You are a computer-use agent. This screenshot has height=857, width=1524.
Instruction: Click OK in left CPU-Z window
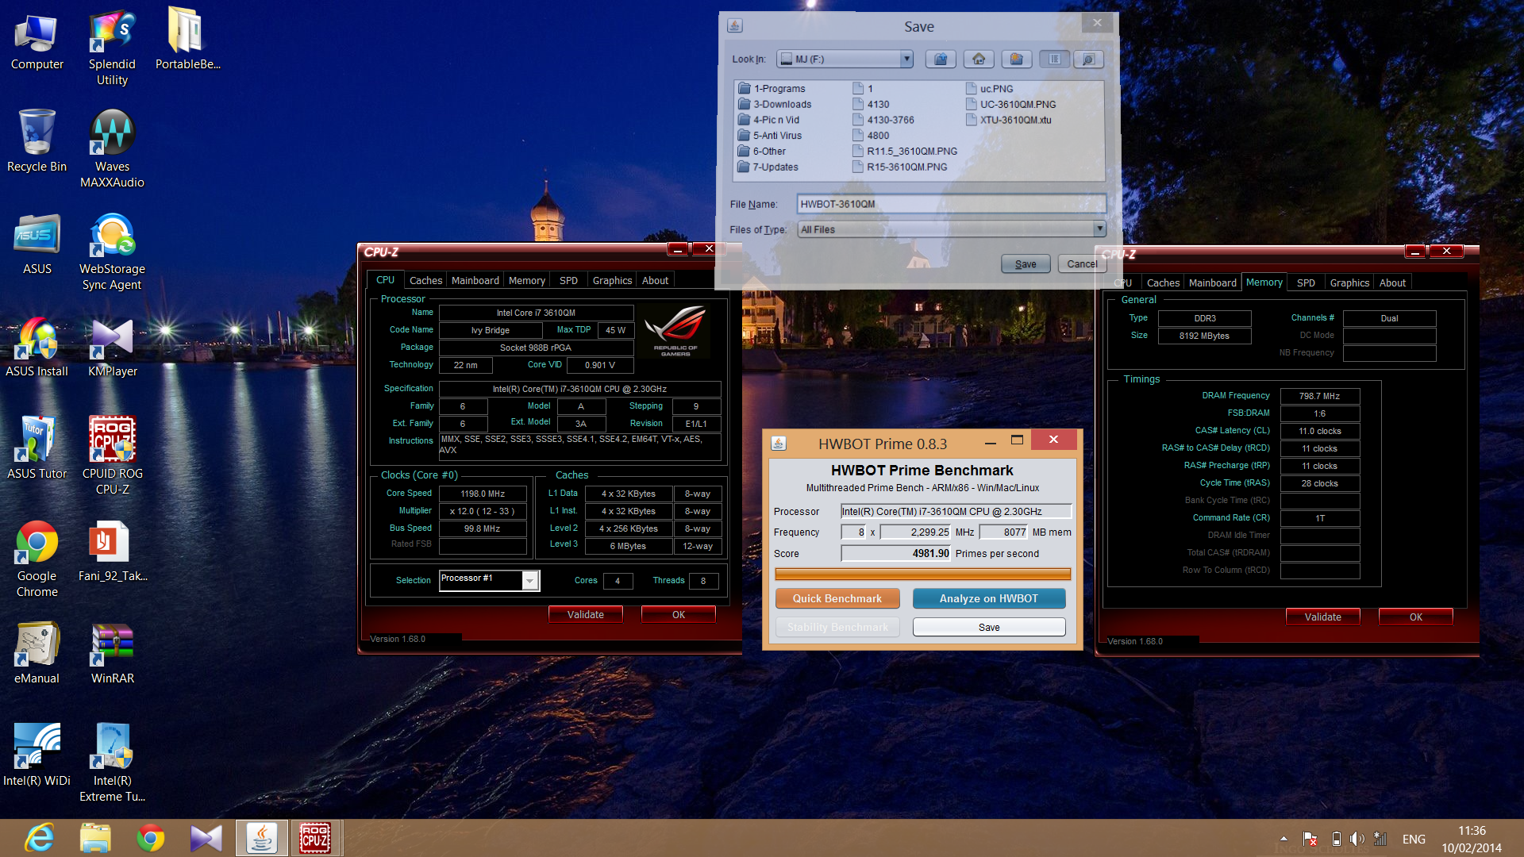click(679, 615)
